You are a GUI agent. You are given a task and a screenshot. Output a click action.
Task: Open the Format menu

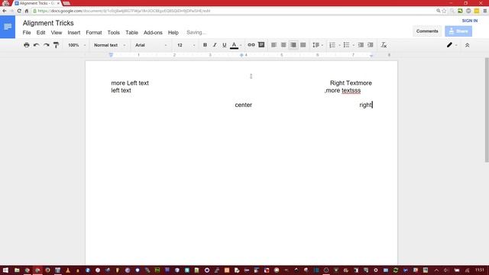pyautogui.click(x=94, y=32)
